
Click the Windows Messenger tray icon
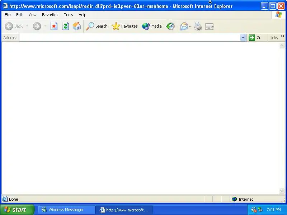[x=254, y=210]
